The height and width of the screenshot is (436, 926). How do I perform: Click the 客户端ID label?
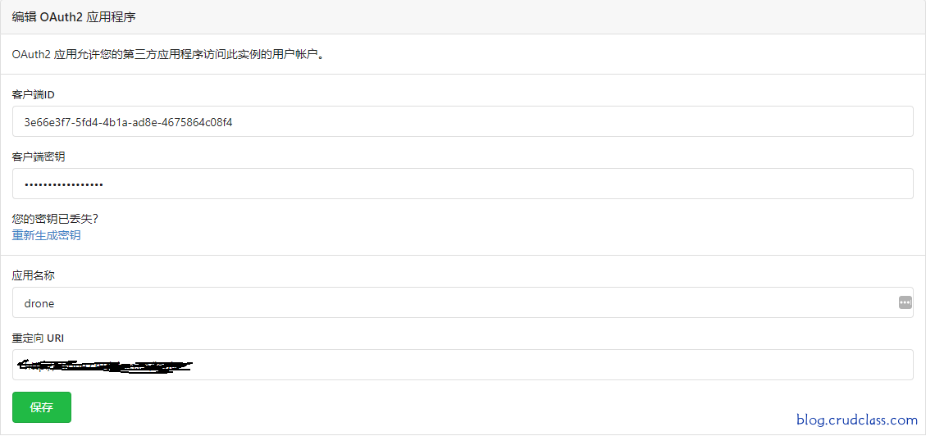point(33,95)
